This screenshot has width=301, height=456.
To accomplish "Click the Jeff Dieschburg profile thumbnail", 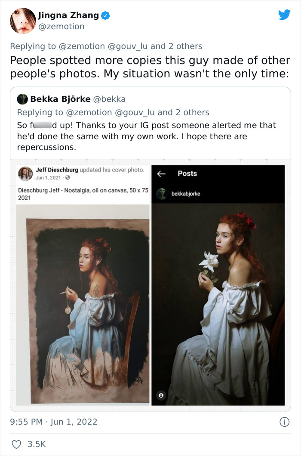I will (25, 174).
